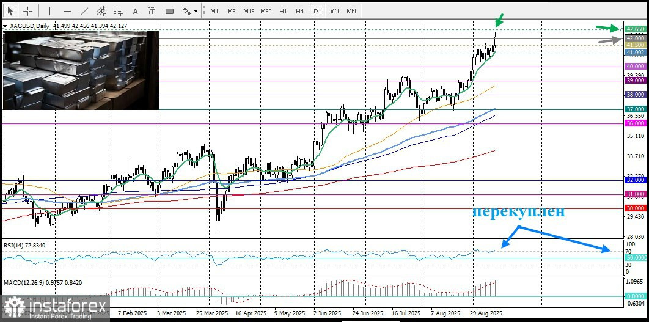The image size is (649, 322).
Task: Switch chart to M5 timeframe
Action: point(232,11)
